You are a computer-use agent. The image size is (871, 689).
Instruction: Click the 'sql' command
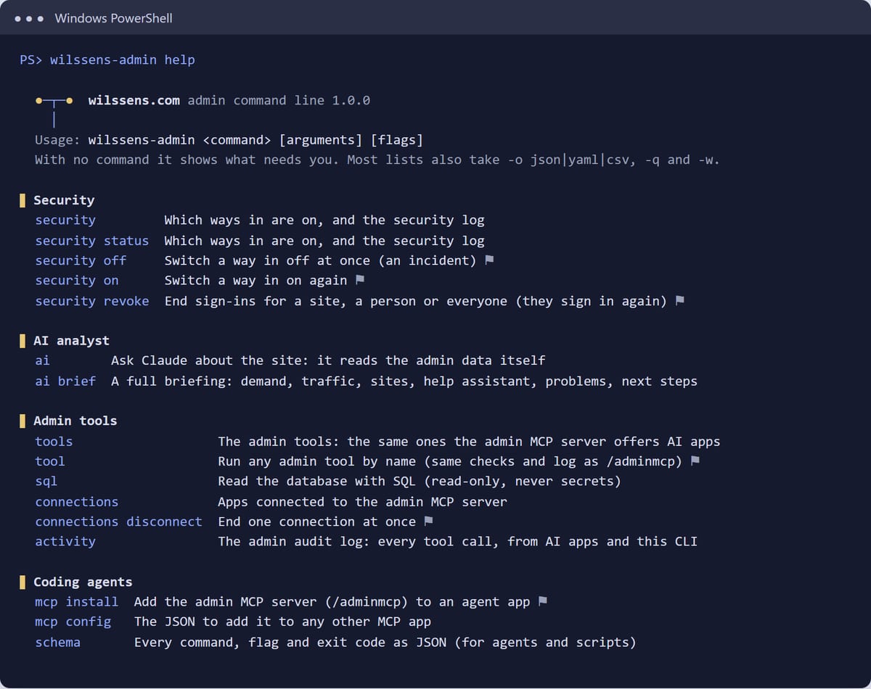[x=46, y=481]
